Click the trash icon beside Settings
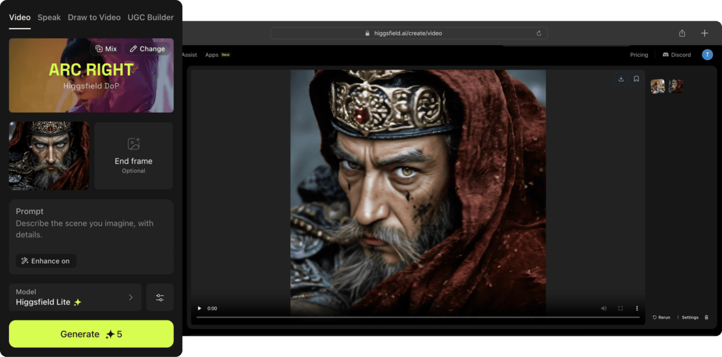The image size is (722, 357). (706, 317)
